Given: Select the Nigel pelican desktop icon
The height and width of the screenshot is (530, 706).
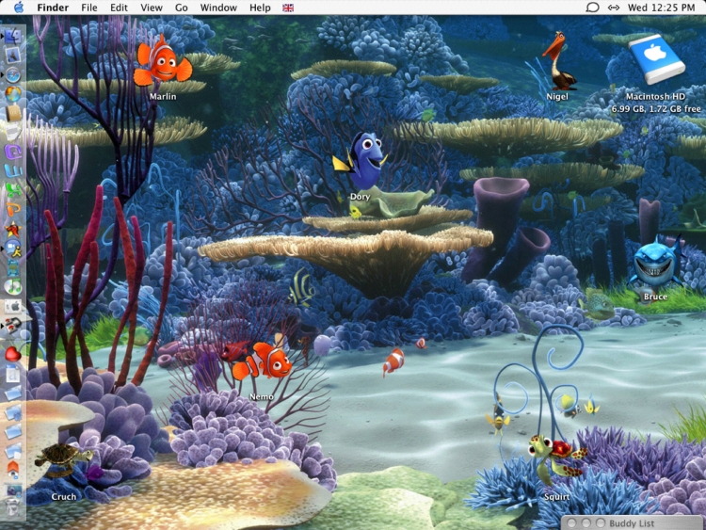Looking at the screenshot, I should click(557, 61).
